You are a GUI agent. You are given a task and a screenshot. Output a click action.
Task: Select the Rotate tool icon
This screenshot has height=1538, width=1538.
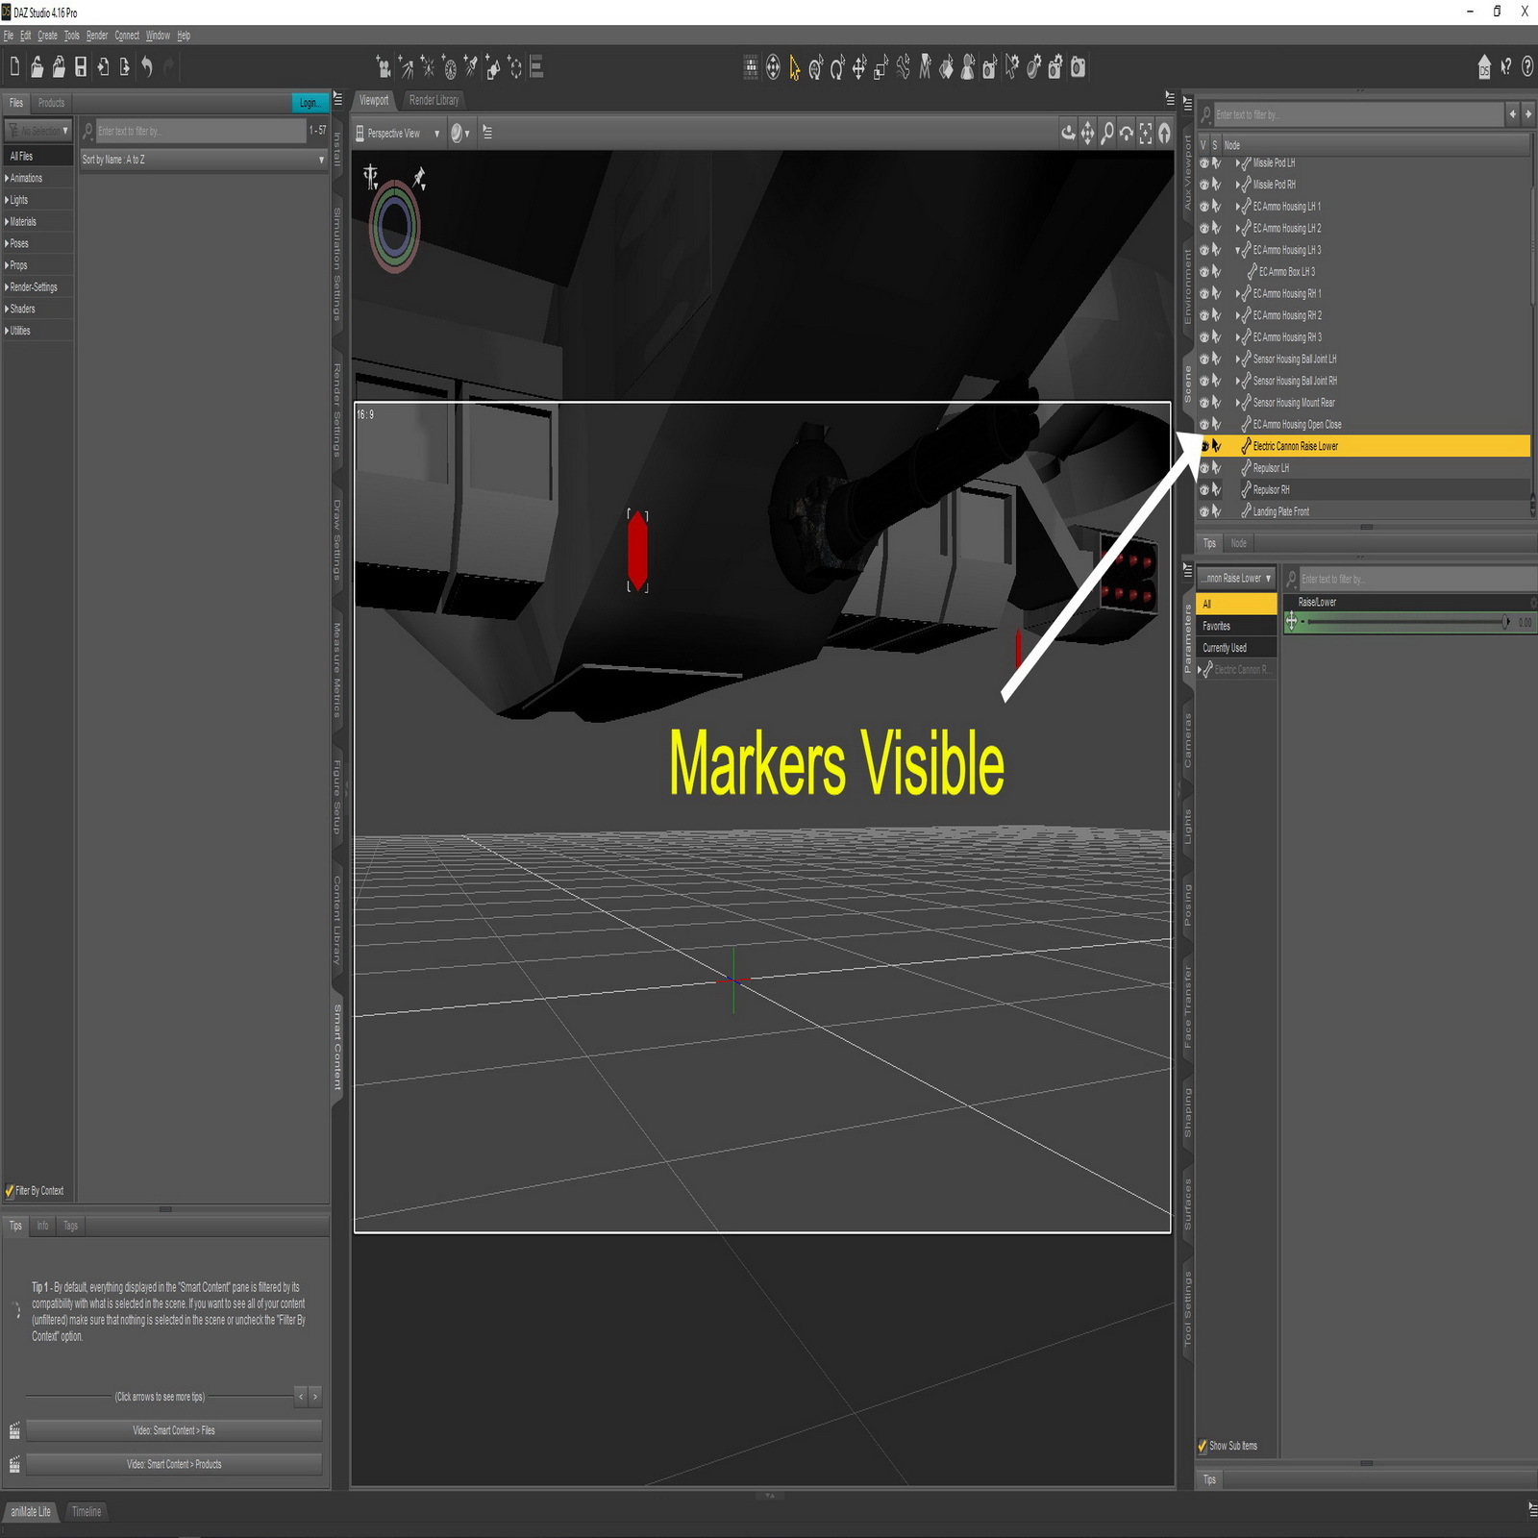point(836,67)
